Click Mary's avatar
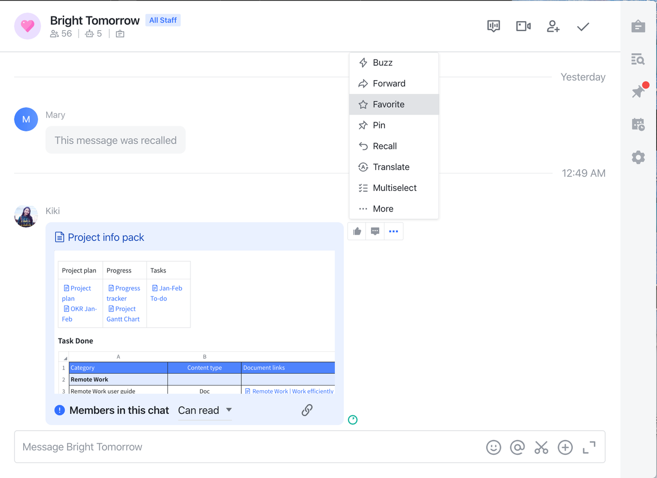The image size is (657, 478). point(26,119)
